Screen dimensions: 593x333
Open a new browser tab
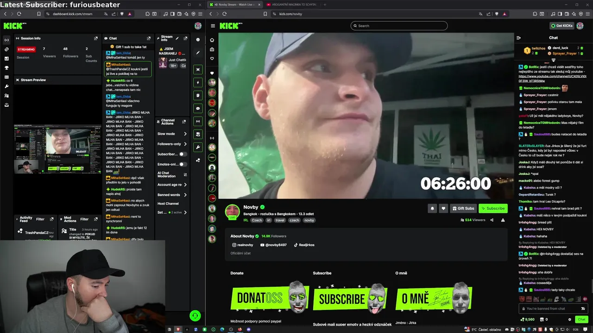[325, 4]
